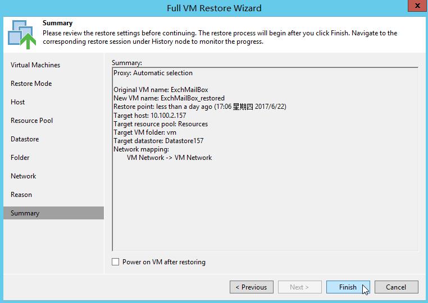Viewport: 428px width, 303px height.
Task: Click the disabled Next button
Action: pyautogui.click(x=300, y=287)
